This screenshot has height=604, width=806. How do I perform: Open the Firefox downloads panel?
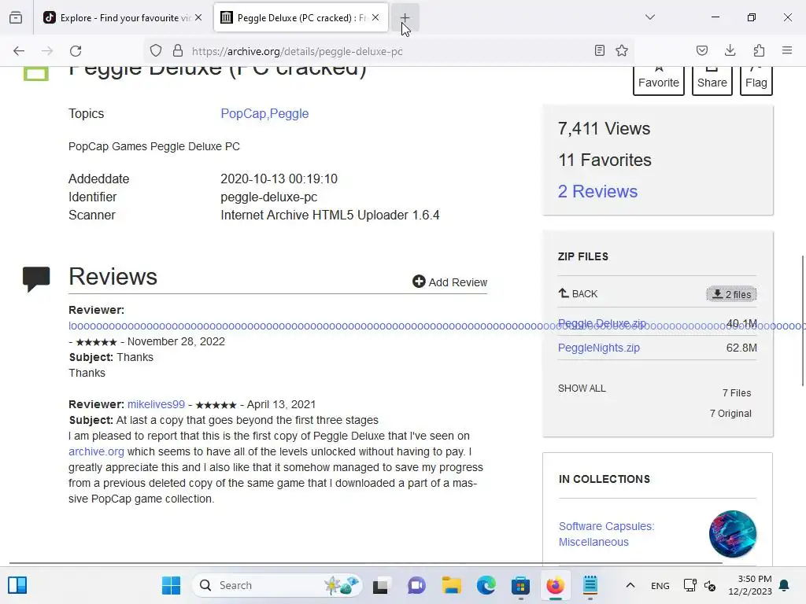coord(730,50)
